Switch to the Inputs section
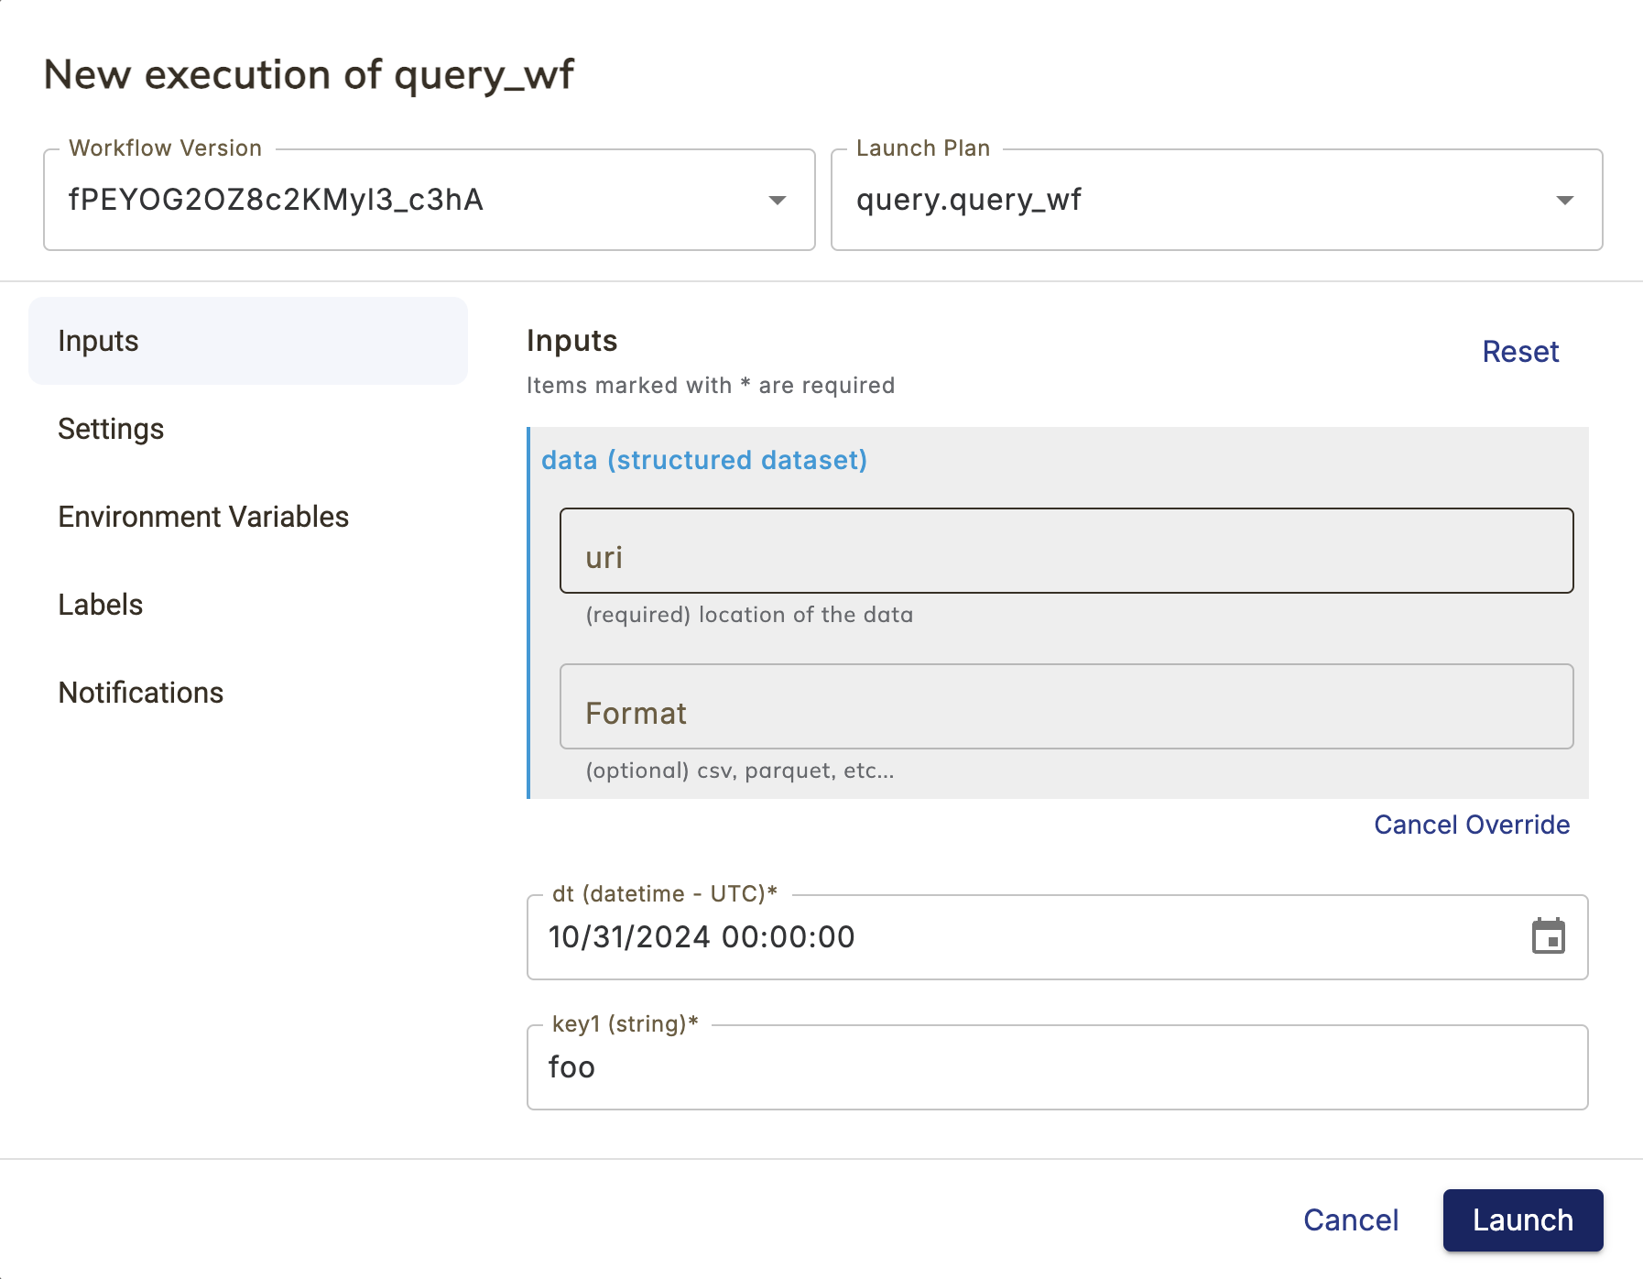 pyautogui.click(x=98, y=340)
